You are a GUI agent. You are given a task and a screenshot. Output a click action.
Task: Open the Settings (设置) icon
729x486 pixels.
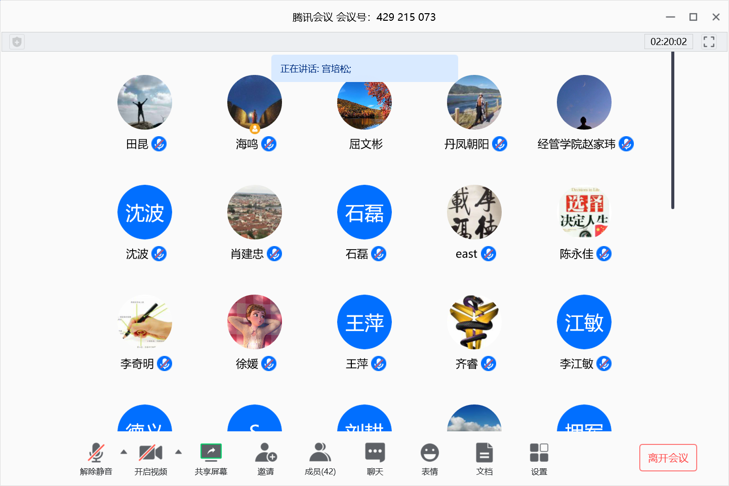coord(539,453)
